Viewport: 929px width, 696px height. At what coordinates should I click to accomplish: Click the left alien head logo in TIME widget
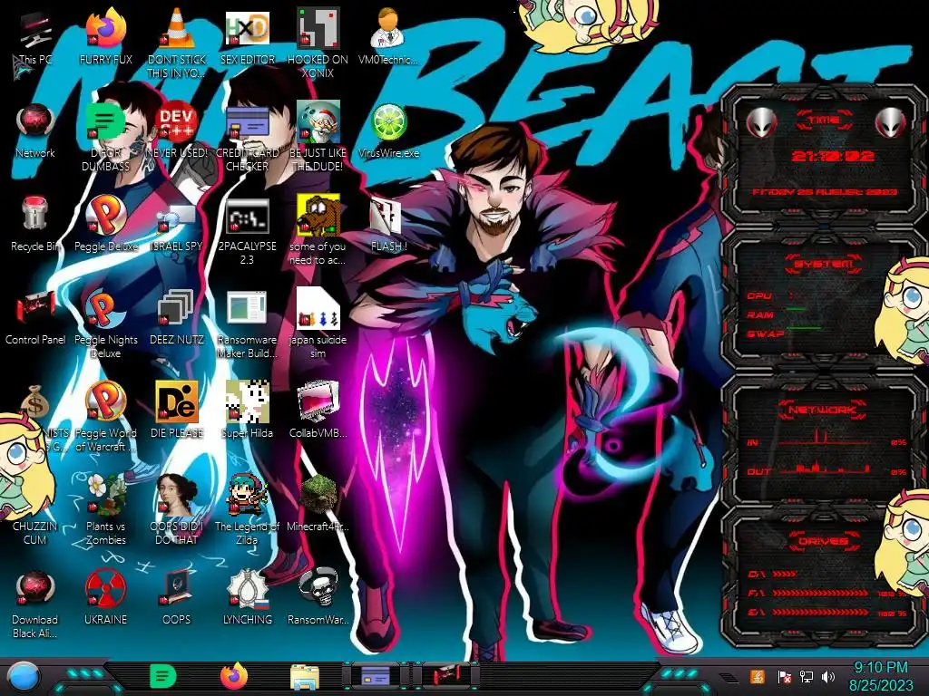click(761, 122)
